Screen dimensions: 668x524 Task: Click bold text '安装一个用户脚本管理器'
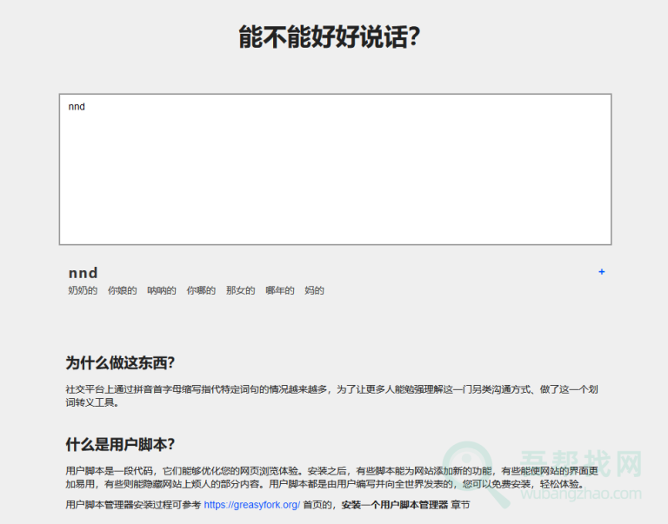[394, 504]
